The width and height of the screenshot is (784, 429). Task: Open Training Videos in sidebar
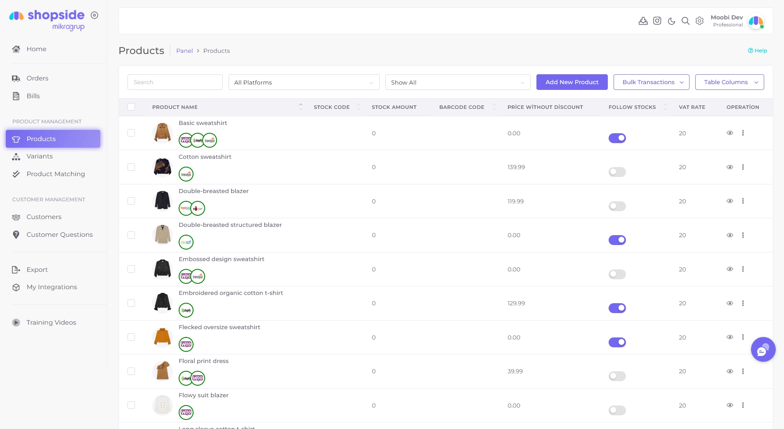51,323
